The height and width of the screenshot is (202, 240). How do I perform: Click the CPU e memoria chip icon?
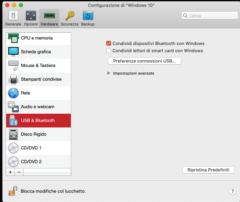13,38
